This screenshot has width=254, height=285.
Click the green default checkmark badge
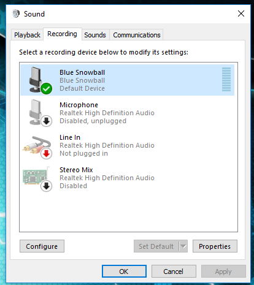click(x=47, y=88)
